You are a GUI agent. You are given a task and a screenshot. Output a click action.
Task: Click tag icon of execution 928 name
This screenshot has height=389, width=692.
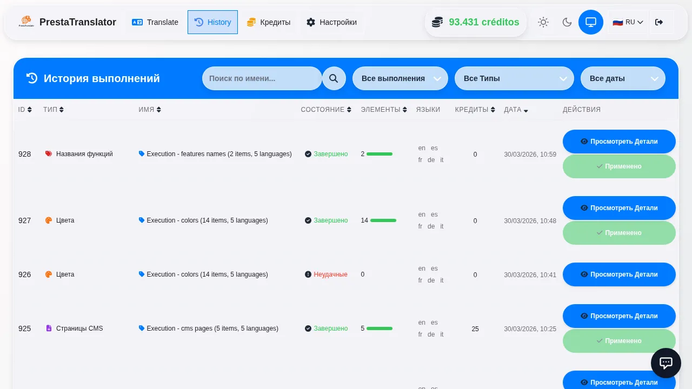[x=142, y=154]
